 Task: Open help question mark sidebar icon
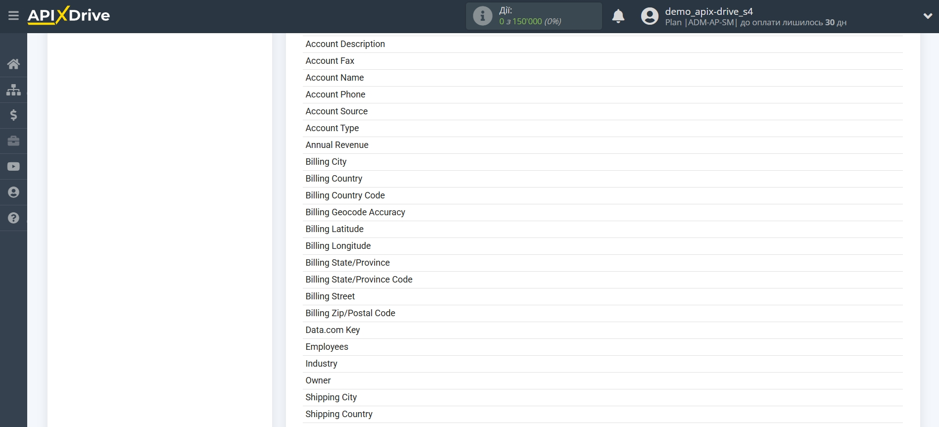(13, 218)
